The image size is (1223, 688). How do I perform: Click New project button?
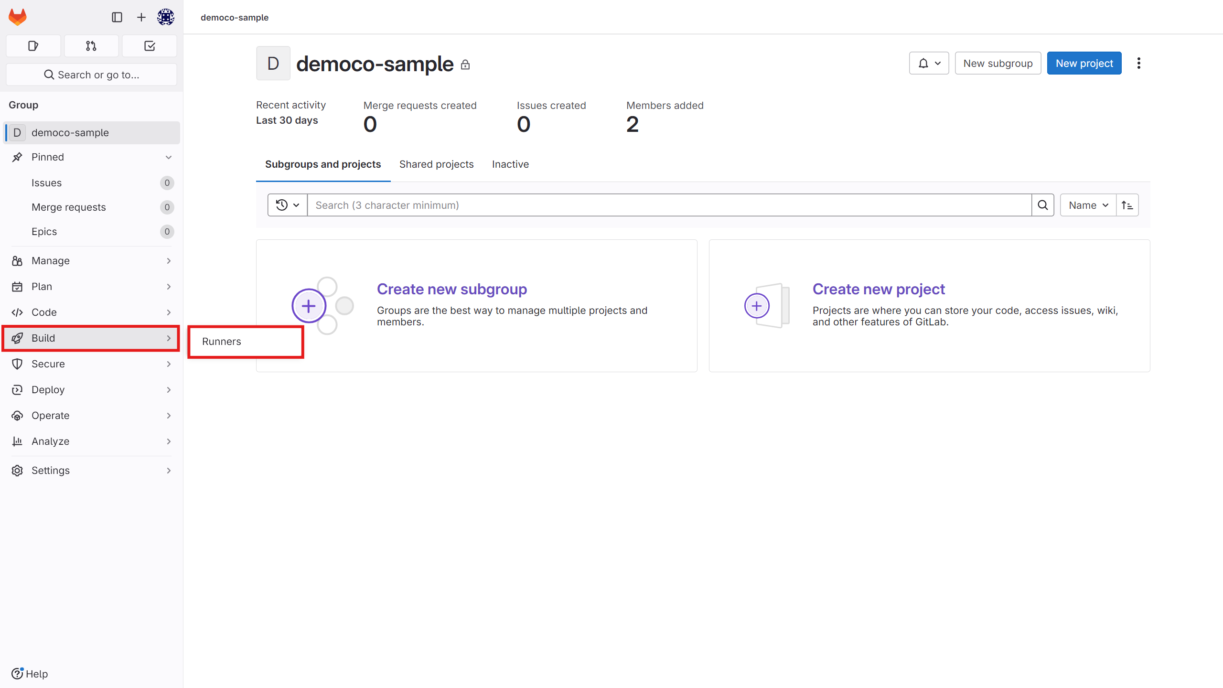click(x=1084, y=63)
